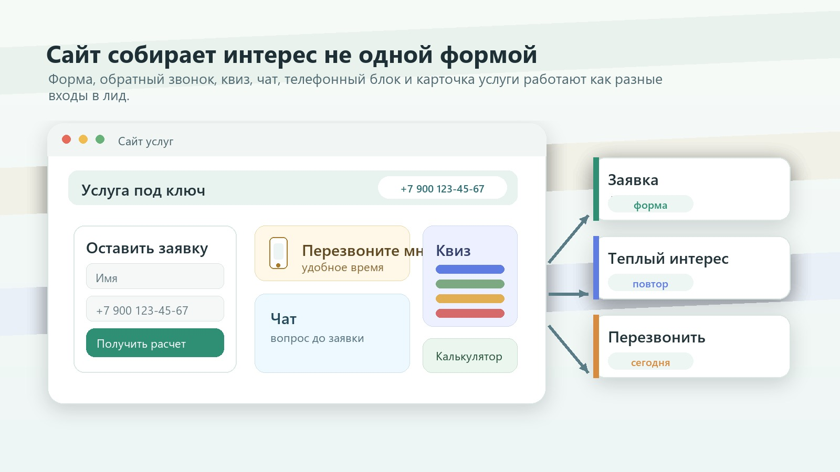The height and width of the screenshot is (472, 840).
Task: Click the phone icon in callback card
Action: click(x=278, y=253)
